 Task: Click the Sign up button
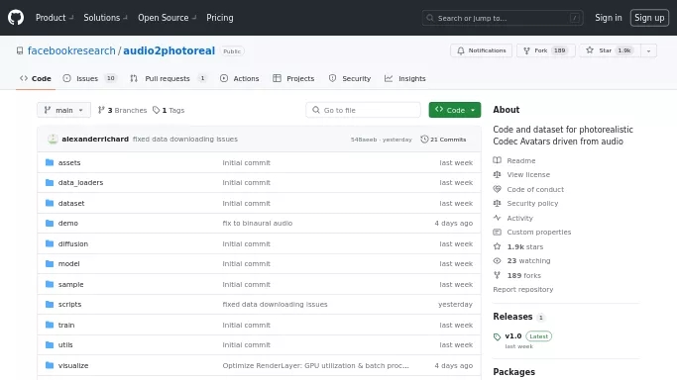649,18
